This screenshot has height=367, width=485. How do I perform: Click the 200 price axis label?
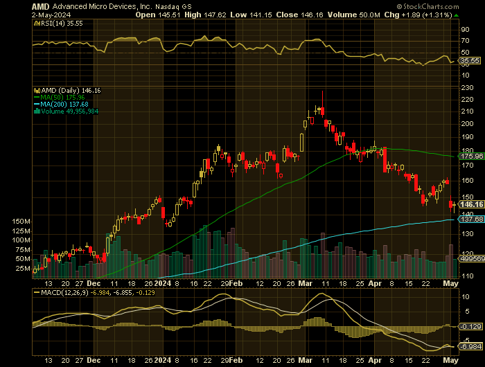pyautogui.click(x=468, y=124)
